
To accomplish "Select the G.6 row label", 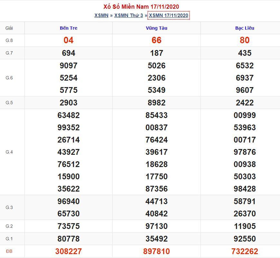I will [9, 78].
